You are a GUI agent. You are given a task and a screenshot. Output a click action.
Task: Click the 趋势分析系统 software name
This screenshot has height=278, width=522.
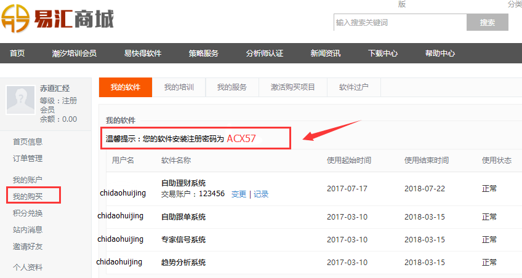183,263
